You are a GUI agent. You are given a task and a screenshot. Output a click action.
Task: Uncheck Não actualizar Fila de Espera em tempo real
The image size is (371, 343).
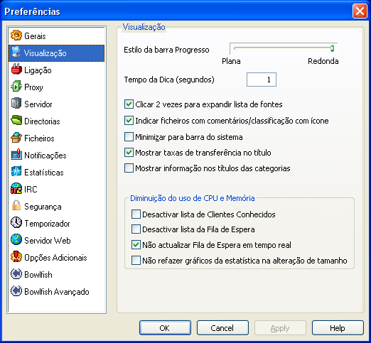(136, 245)
